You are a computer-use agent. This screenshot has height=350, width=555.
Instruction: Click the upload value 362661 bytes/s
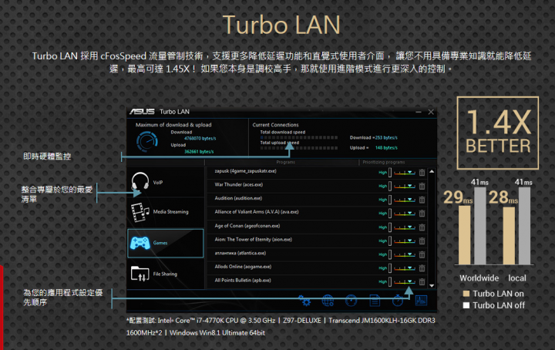tap(199, 151)
